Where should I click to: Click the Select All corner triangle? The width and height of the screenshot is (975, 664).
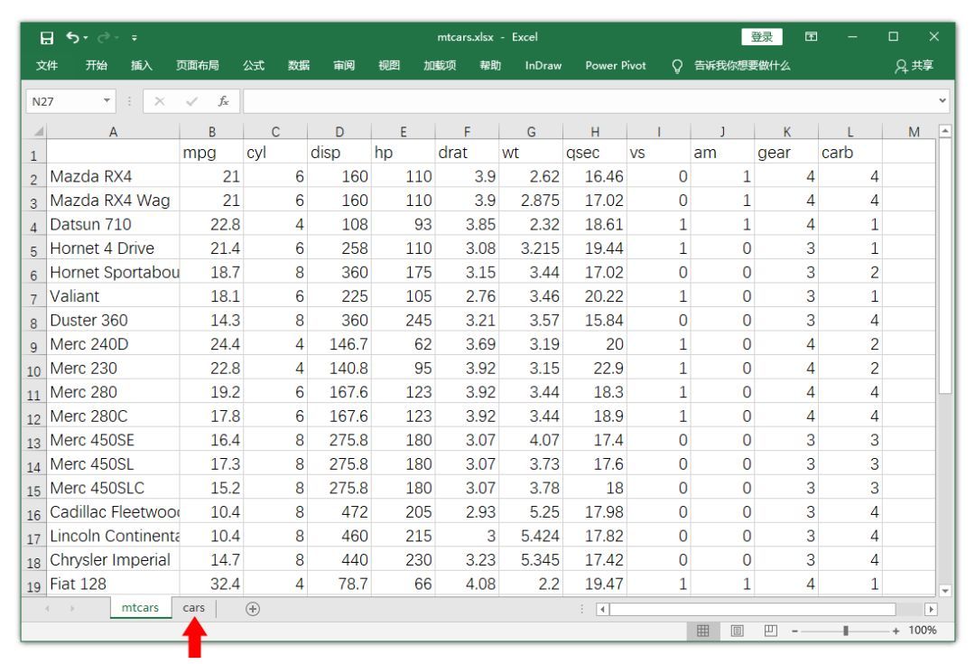(x=38, y=131)
